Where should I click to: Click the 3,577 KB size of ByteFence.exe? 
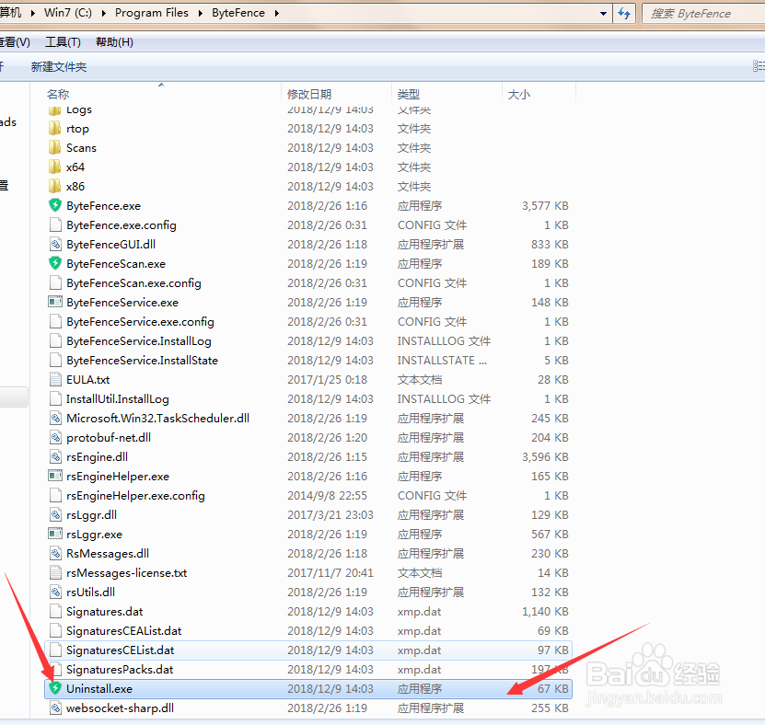[x=545, y=206]
